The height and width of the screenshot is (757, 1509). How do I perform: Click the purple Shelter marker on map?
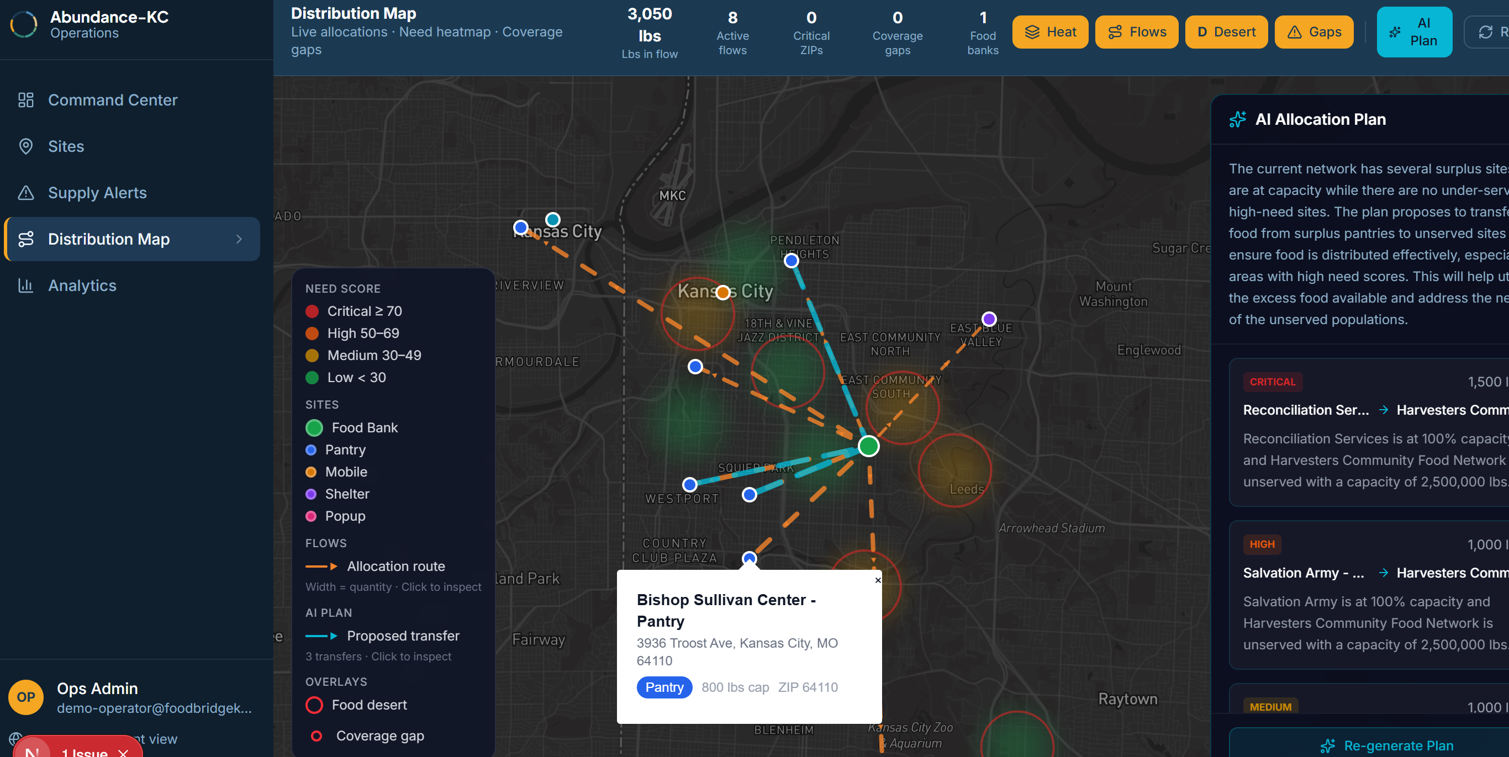989,319
